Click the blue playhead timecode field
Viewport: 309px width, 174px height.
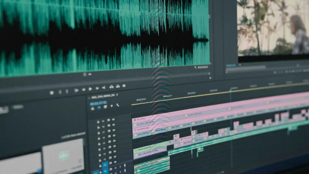click(x=98, y=102)
